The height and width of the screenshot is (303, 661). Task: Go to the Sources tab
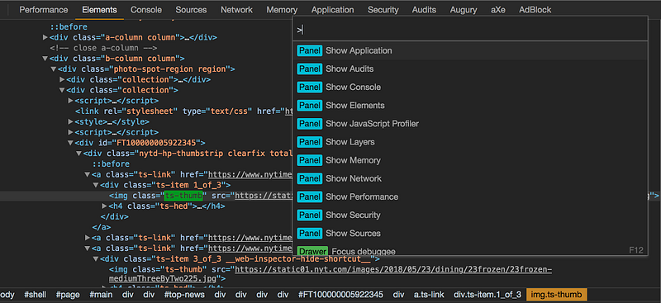(x=191, y=10)
